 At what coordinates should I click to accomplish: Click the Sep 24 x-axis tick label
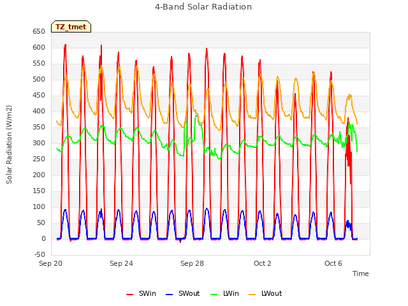coord(121,263)
